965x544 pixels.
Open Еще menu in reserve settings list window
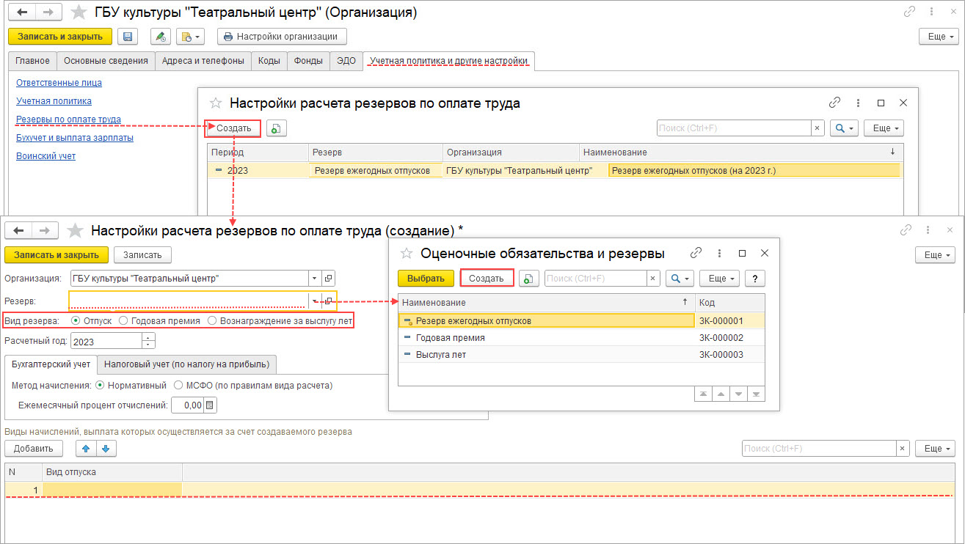883,128
